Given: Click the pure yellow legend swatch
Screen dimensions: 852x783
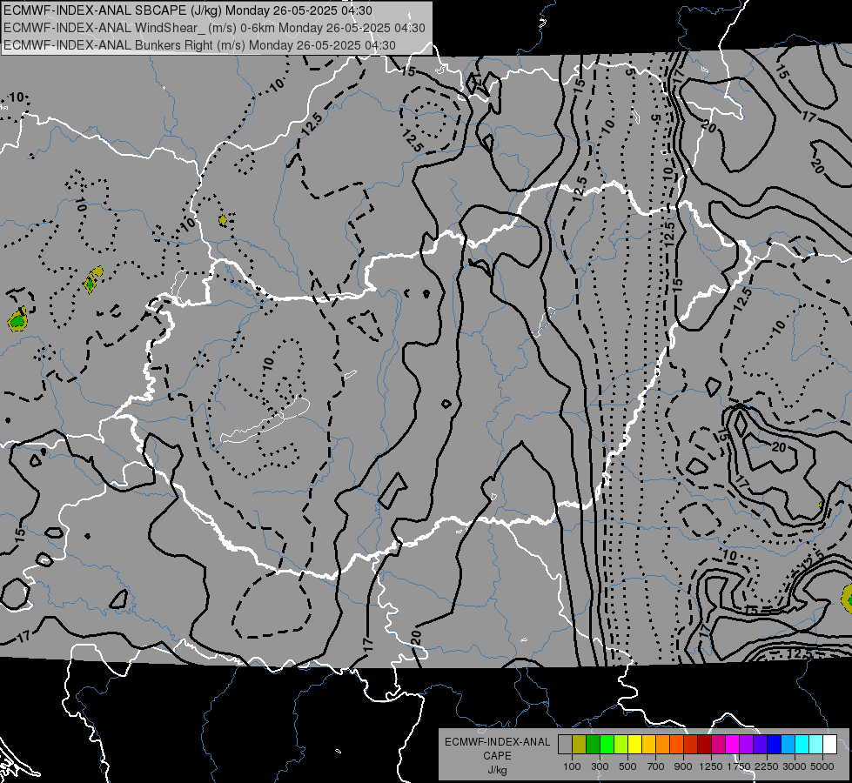Looking at the screenshot, I should [634, 745].
